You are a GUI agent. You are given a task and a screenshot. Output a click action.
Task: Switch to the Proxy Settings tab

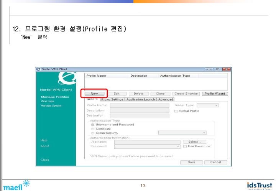point(112,99)
